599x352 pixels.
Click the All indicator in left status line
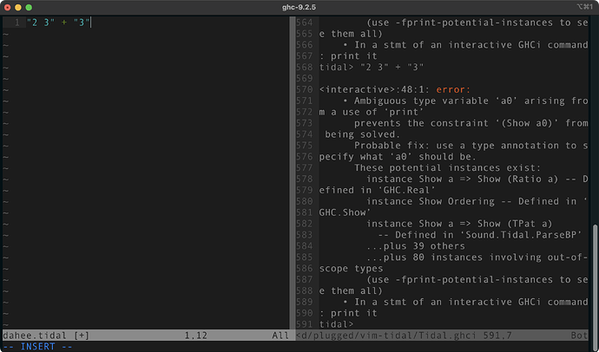click(280, 336)
